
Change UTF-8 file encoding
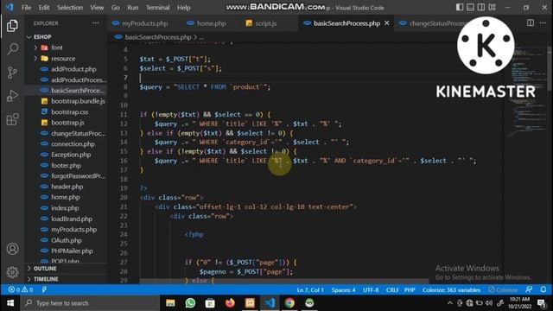(x=371, y=290)
